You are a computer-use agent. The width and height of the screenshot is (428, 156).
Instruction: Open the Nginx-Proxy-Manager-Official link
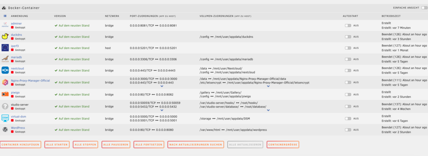click(x=30, y=81)
